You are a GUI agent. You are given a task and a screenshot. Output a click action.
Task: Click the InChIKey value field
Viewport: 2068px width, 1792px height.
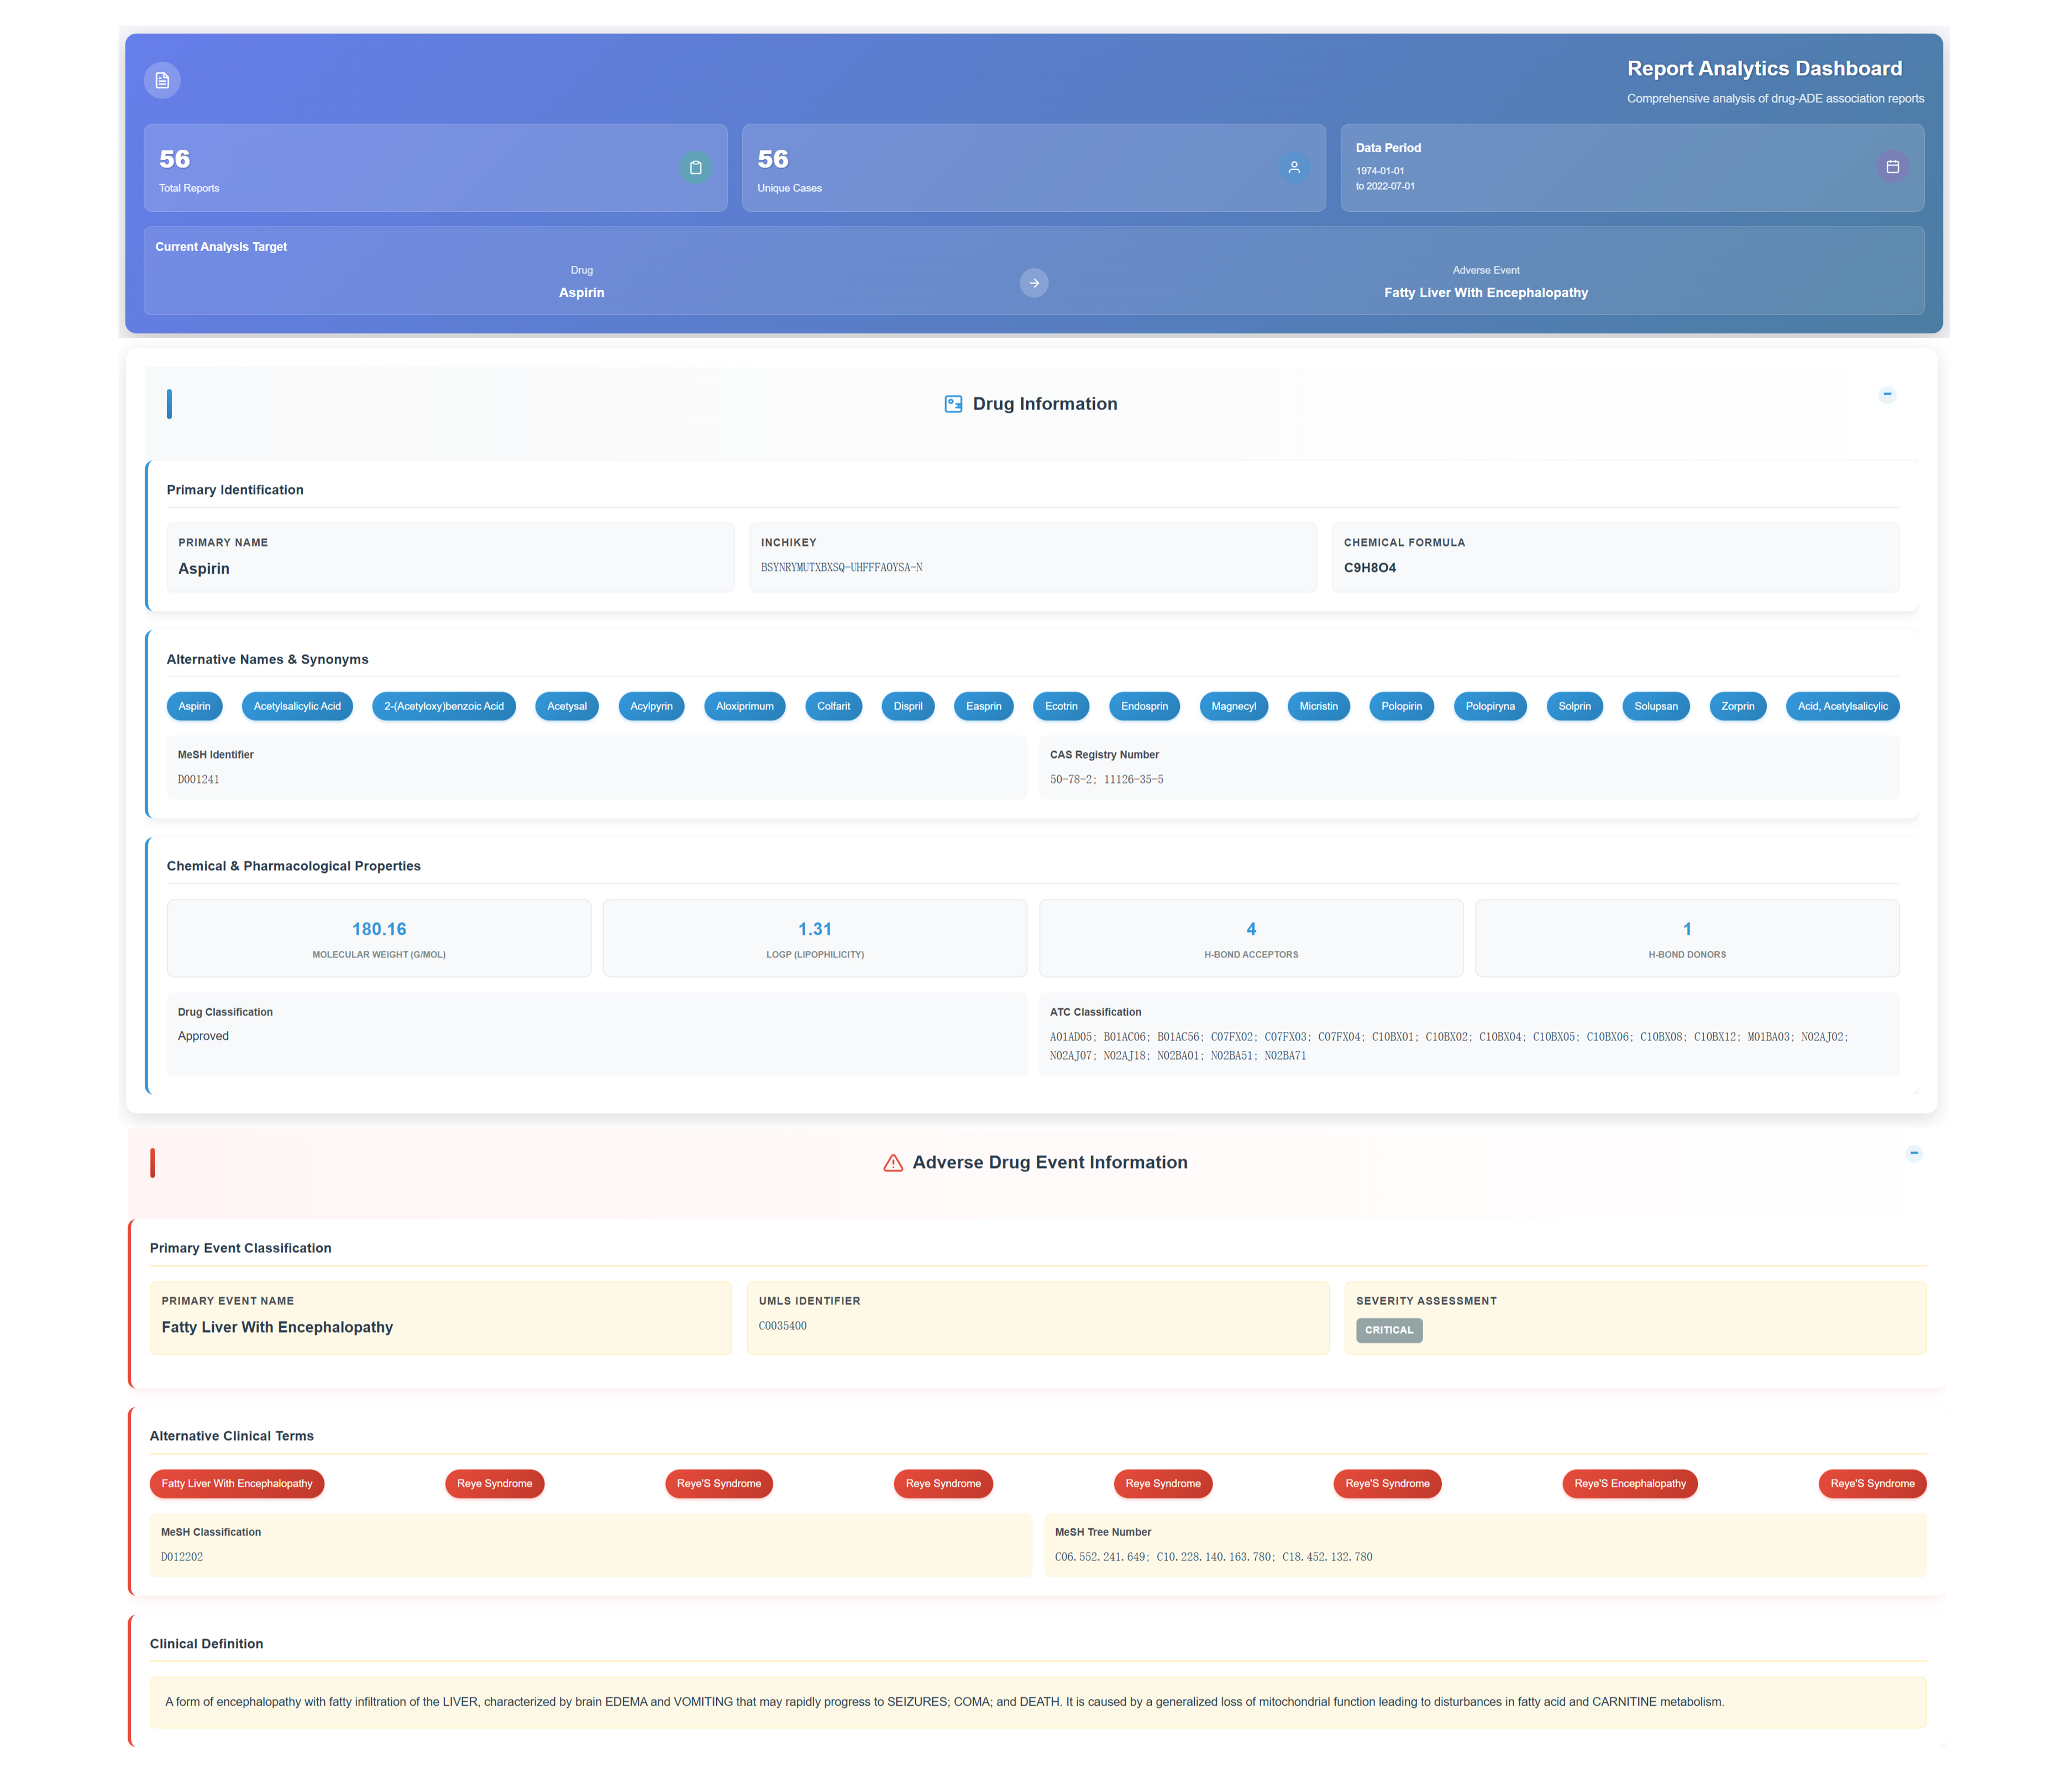coord(841,567)
